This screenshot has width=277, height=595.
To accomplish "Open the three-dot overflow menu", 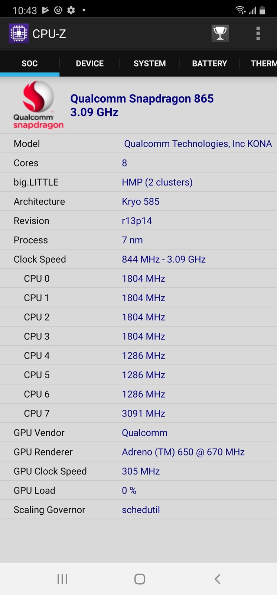I will coord(258,33).
